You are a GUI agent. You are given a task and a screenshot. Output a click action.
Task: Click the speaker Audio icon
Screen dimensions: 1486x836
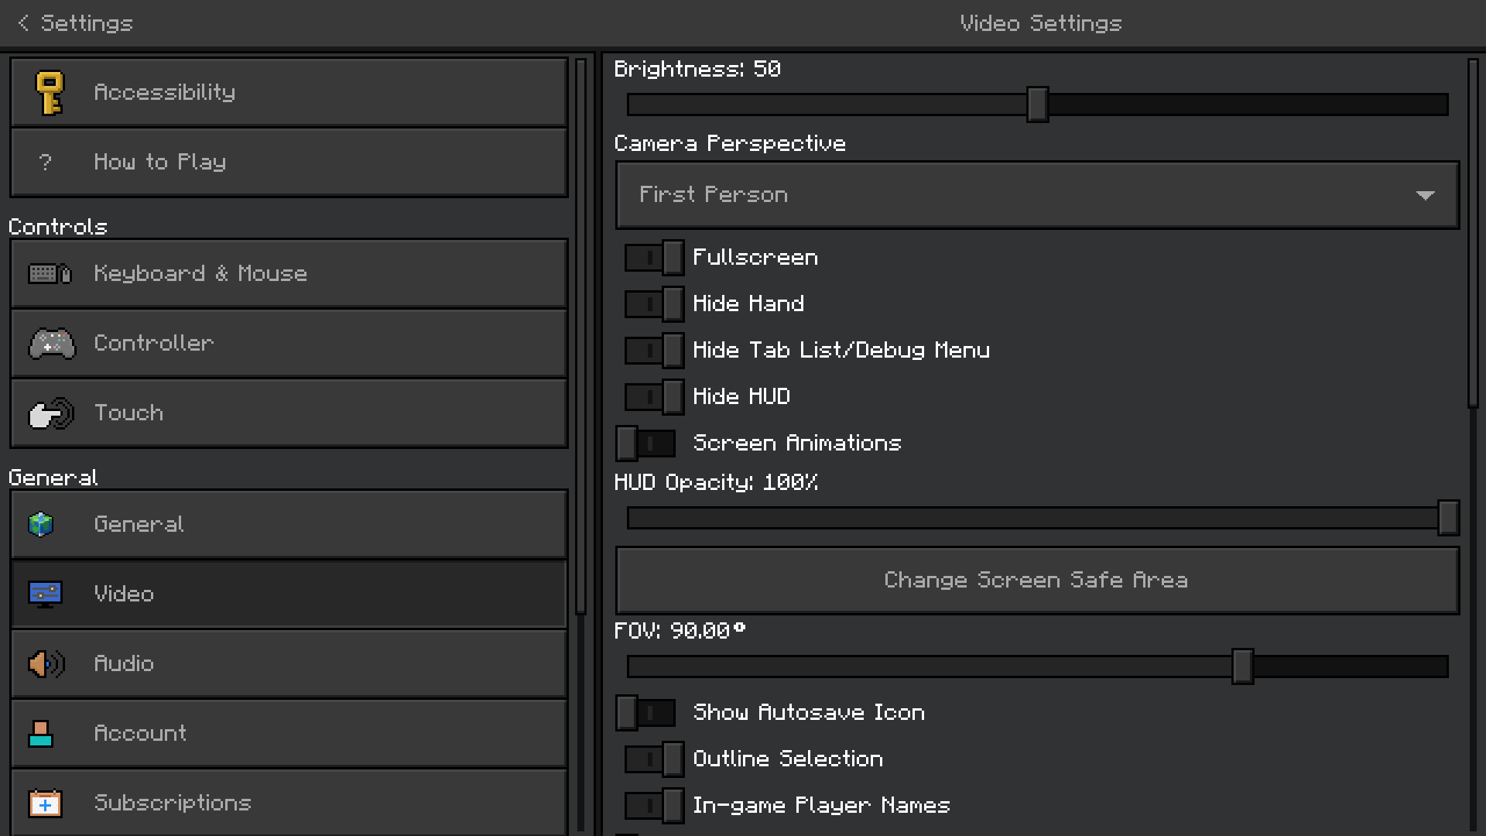(46, 664)
